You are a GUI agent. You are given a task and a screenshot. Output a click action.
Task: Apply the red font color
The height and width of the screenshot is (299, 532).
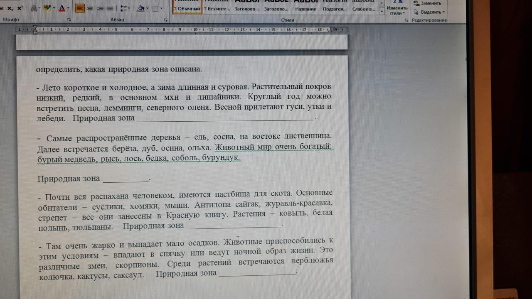[62, 8]
